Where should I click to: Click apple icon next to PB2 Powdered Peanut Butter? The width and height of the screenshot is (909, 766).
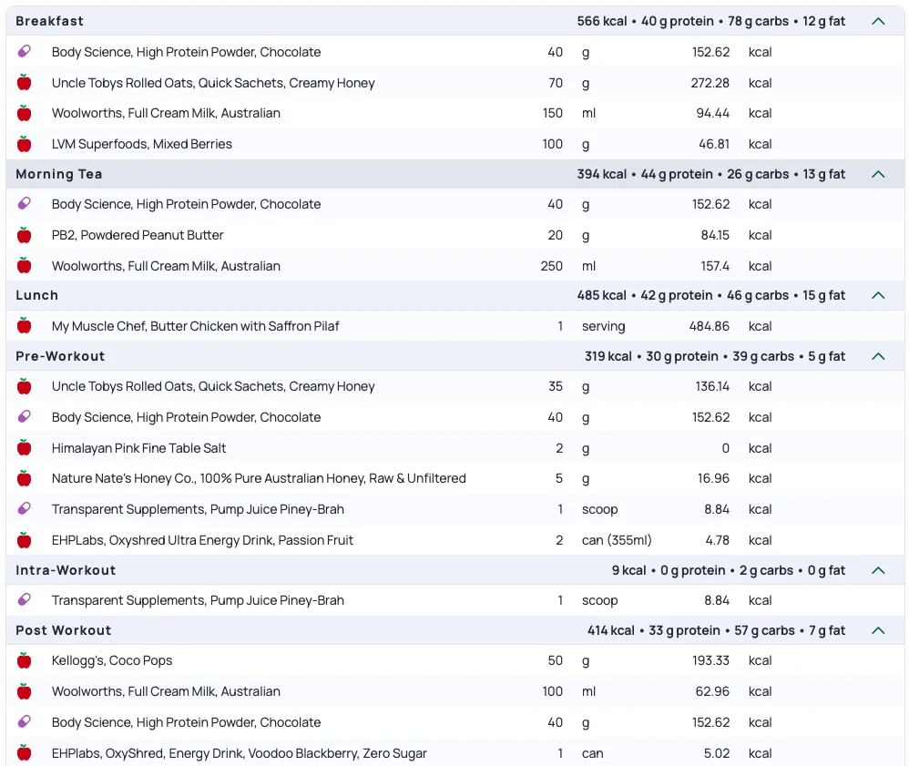[25, 235]
